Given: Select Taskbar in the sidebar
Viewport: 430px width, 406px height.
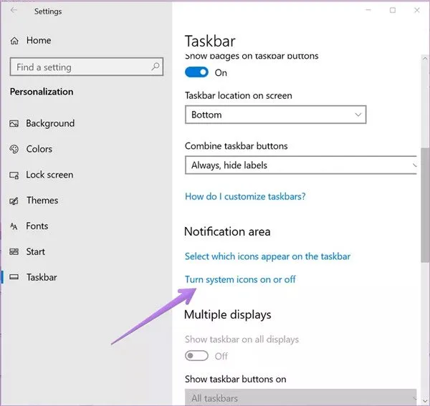Looking at the screenshot, I should pyautogui.click(x=42, y=277).
